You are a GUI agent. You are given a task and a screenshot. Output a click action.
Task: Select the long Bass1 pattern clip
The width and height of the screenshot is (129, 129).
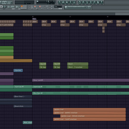coord(78,64)
